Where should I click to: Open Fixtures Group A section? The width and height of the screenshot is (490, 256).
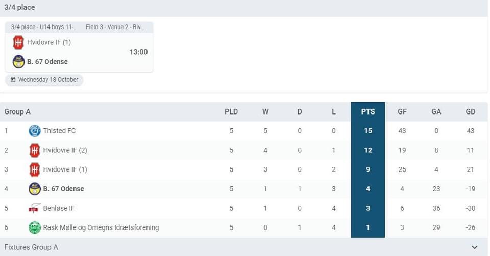pos(31,247)
